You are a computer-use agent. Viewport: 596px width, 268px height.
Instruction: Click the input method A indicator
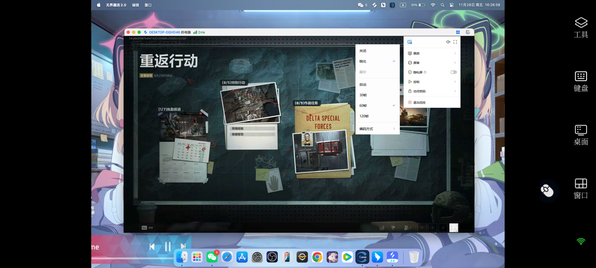(x=403, y=5)
